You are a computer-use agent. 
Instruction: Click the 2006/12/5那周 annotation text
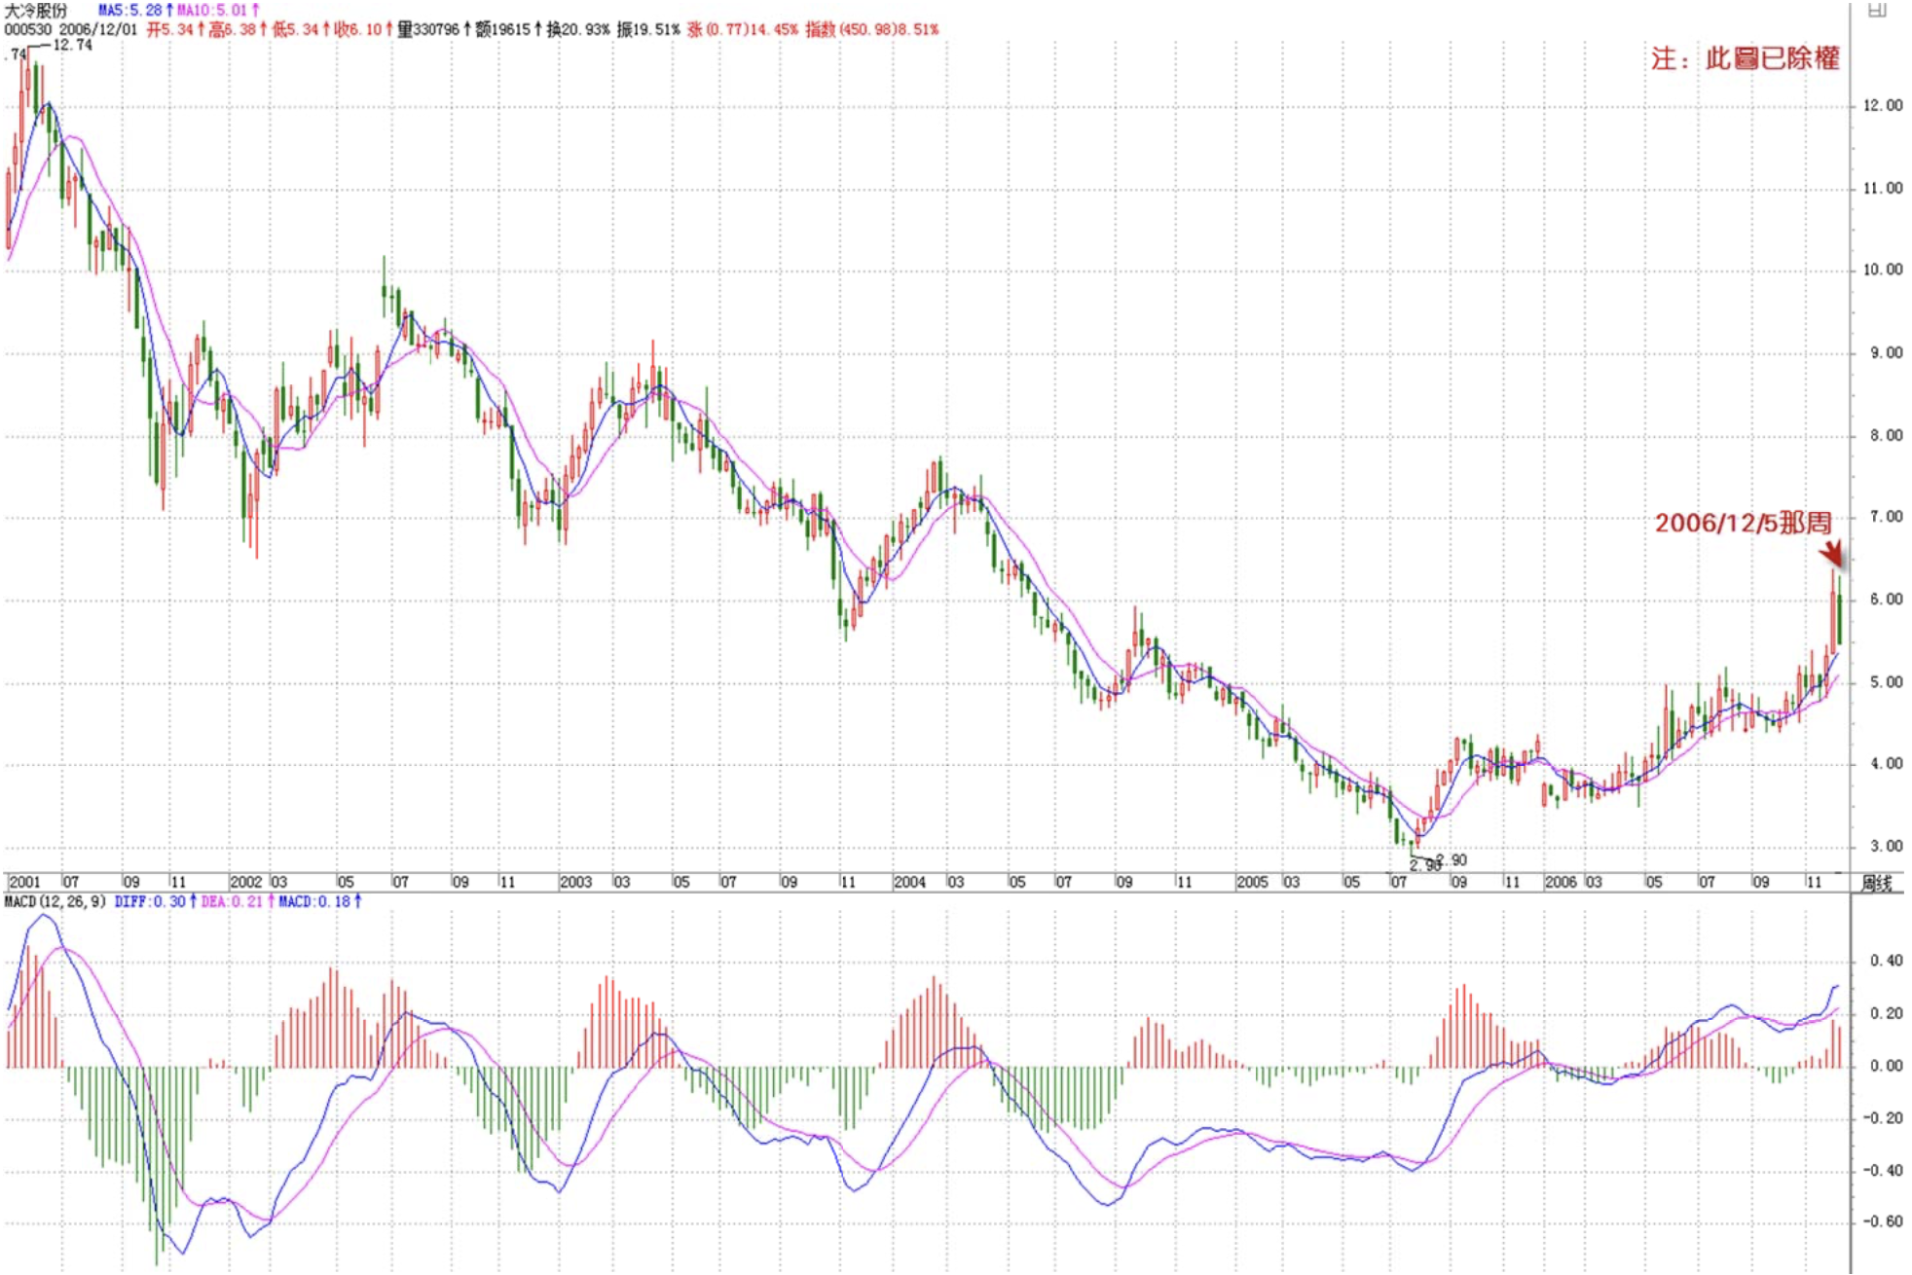[1743, 523]
